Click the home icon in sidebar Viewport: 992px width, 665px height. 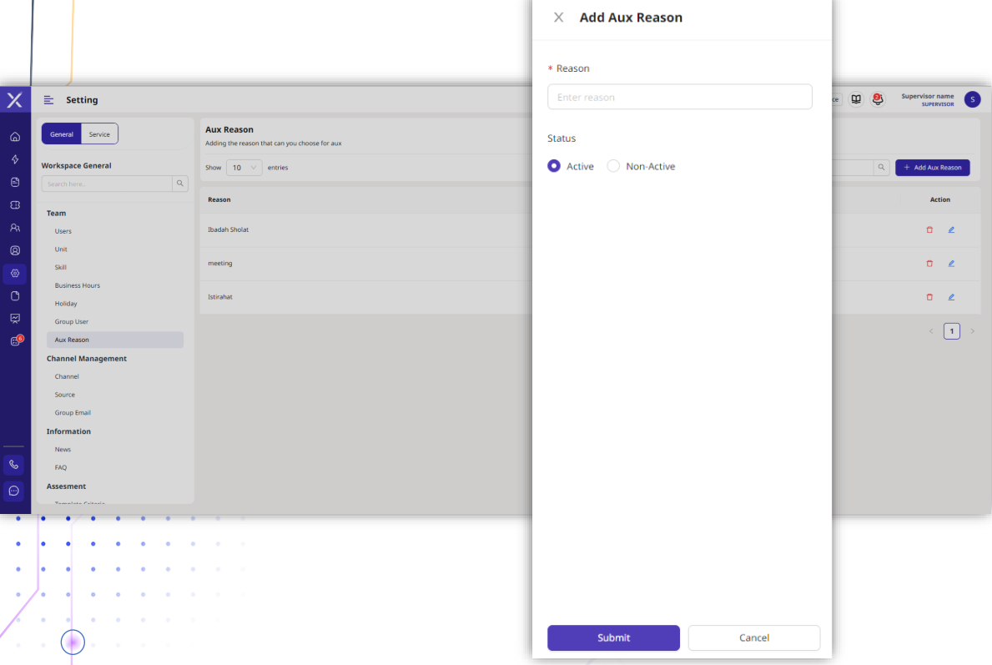pos(15,137)
